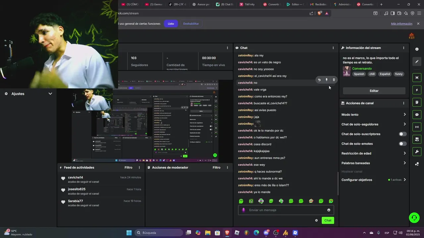The height and width of the screenshot is (238, 424).
Task: Click the three-dots layout icon in the sidebar
Action: pyautogui.click(x=417, y=164)
